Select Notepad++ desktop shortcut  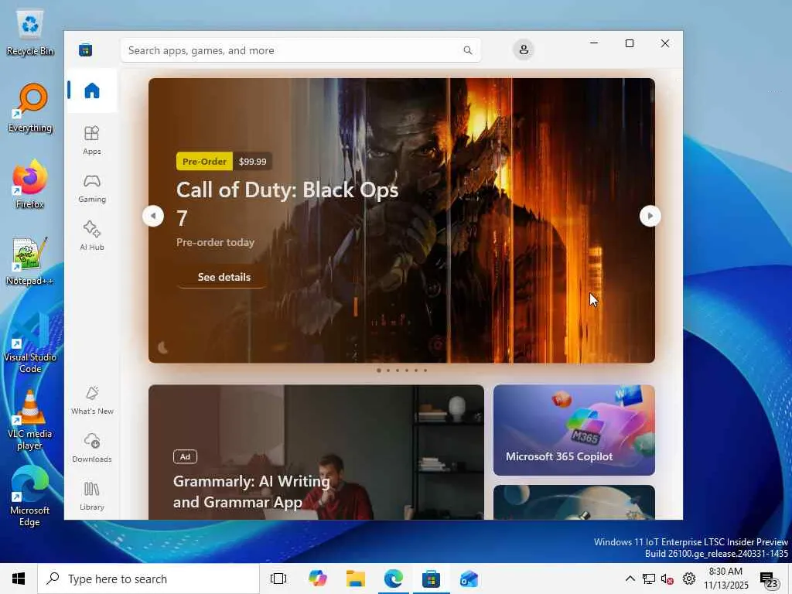[30, 261]
